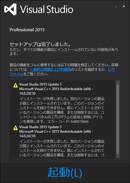The image size is (130, 183).
Task: Select the Redistributable (x86) error title
Action: coord(56,134)
